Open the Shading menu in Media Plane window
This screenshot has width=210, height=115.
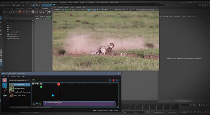pos(60,8)
